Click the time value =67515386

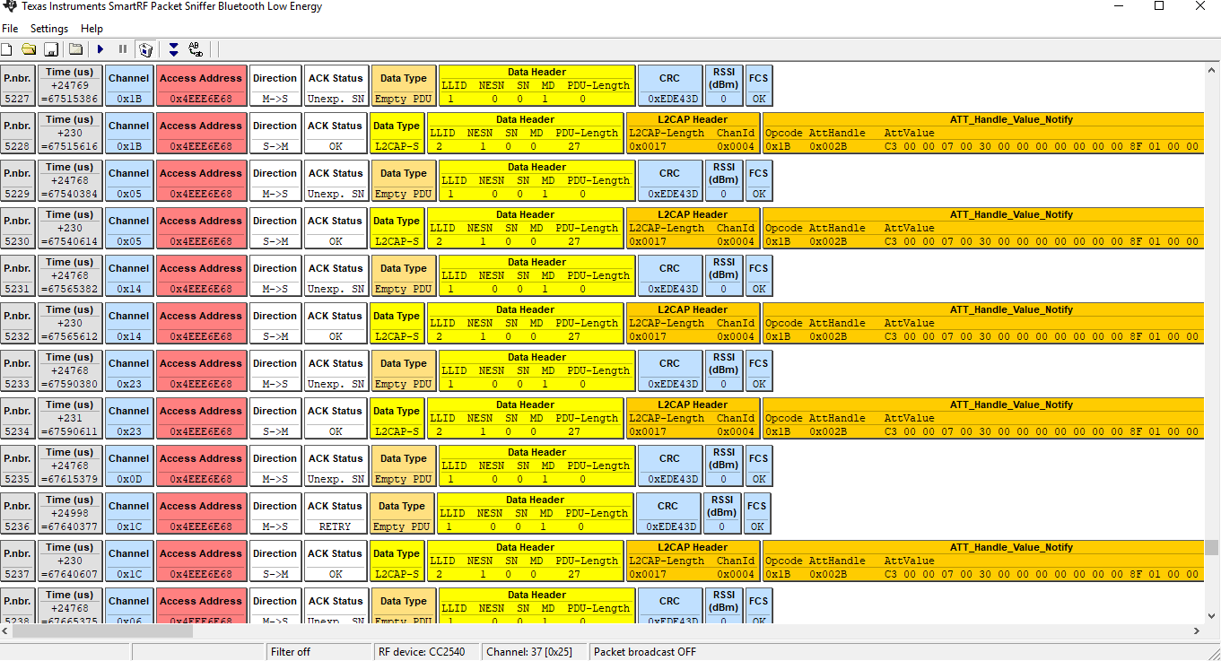coord(70,99)
